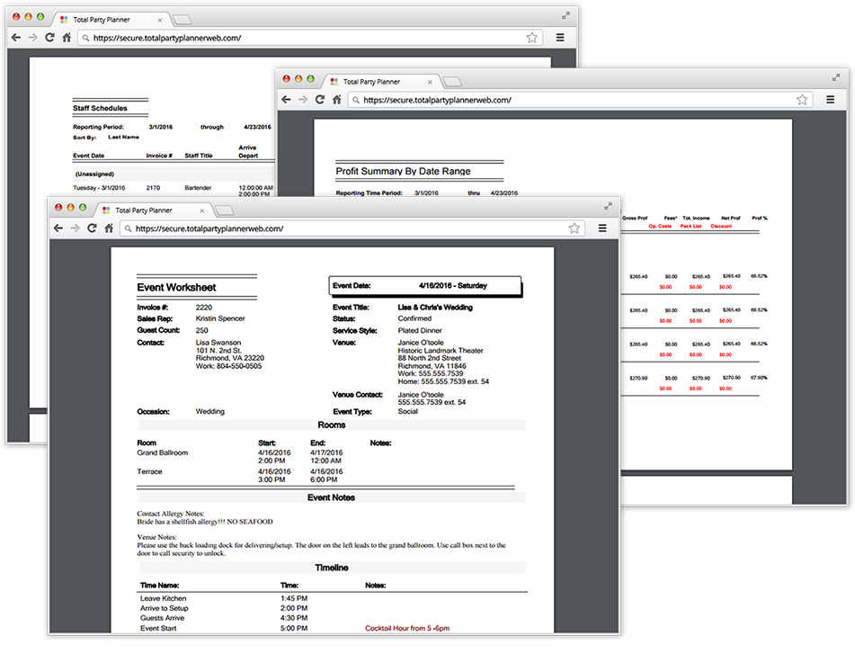The image size is (855, 653).
Task: Open hamburger menu in Staff Schedules window
Action: 560,37
